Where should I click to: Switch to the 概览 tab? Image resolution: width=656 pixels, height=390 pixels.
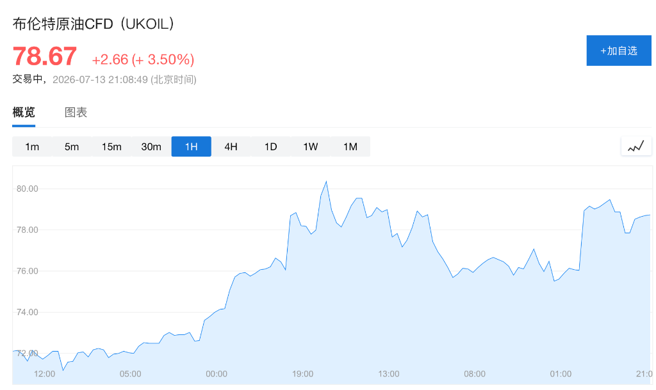click(24, 113)
